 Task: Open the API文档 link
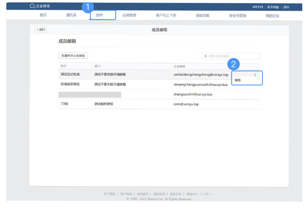[x=258, y=7]
